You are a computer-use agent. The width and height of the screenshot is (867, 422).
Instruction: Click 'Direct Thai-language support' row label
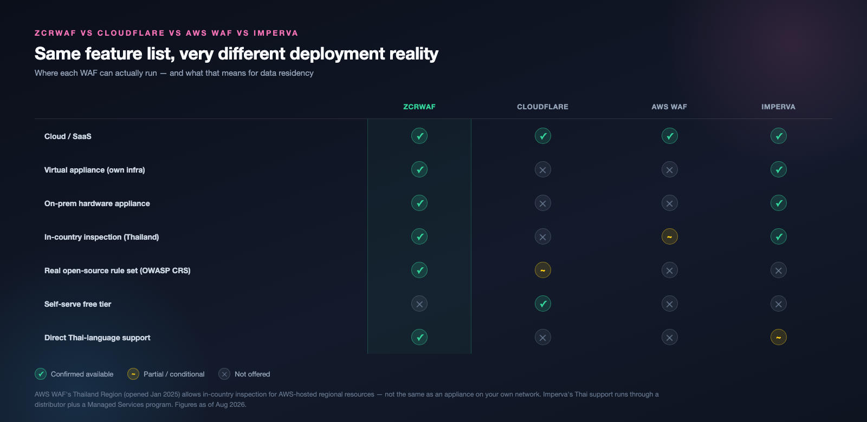[x=98, y=338]
